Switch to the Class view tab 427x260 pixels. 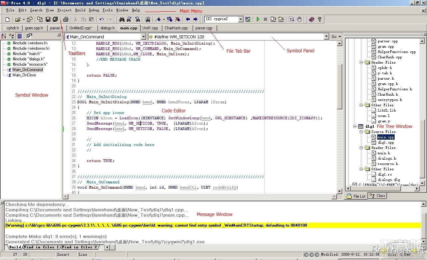pyautogui.click(x=377, y=196)
